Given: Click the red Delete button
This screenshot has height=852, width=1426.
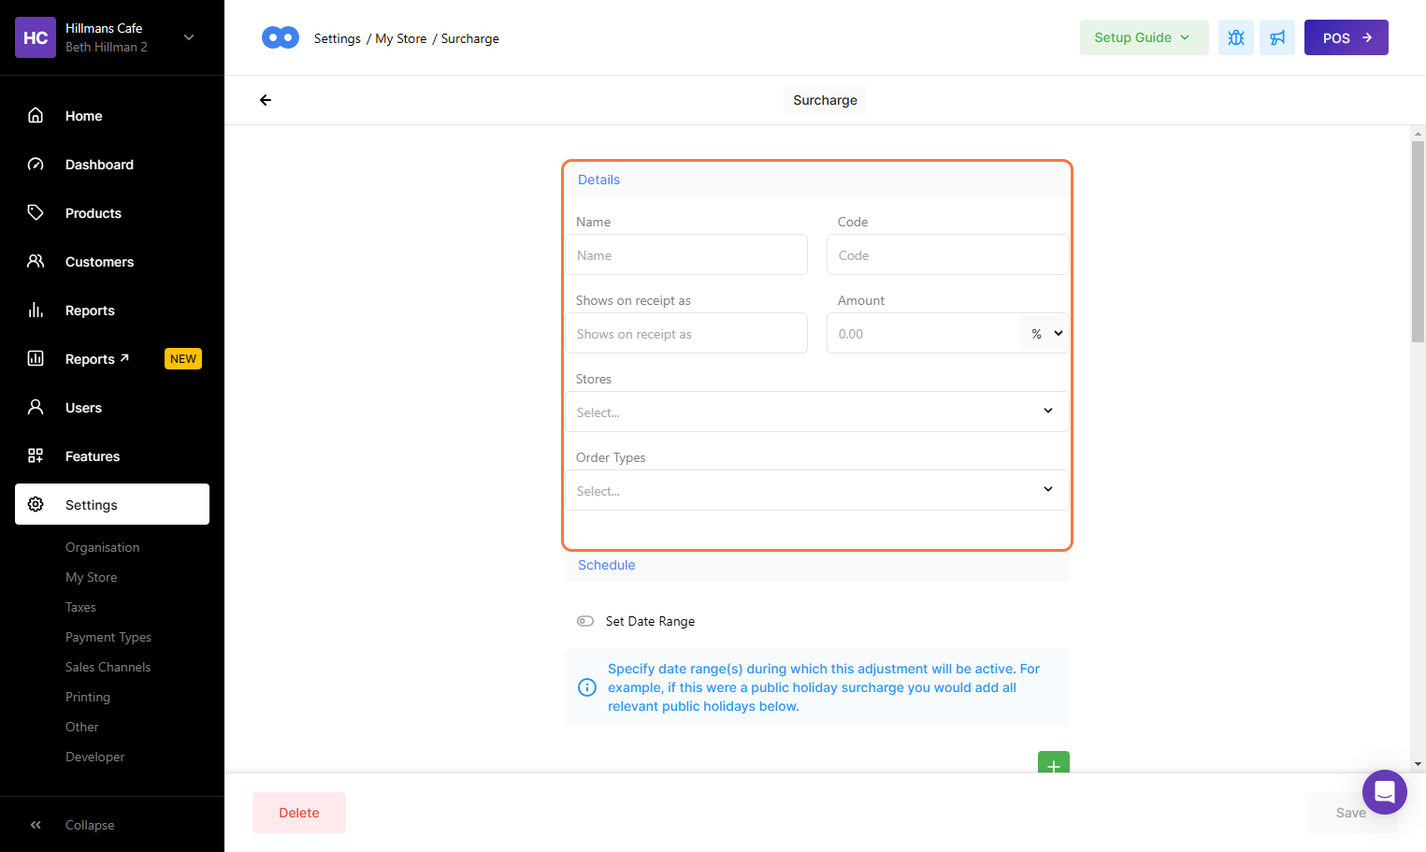Looking at the screenshot, I should [299, 813].
